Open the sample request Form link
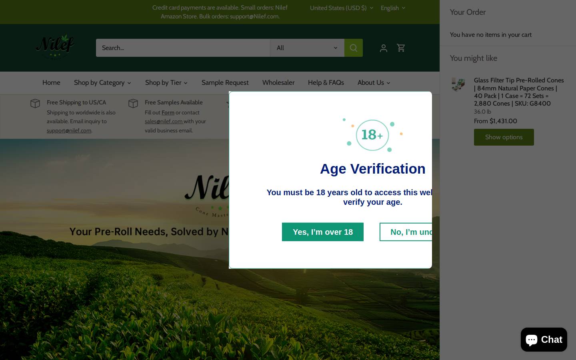 tap(168, 113)
